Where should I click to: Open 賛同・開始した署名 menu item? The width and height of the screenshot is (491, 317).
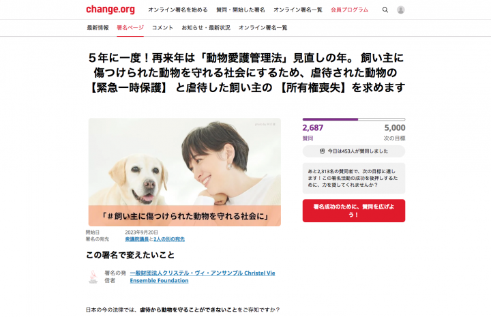pos(240,10)
